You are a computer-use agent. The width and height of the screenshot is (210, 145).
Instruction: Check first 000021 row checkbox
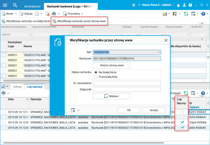pos(4,55)
